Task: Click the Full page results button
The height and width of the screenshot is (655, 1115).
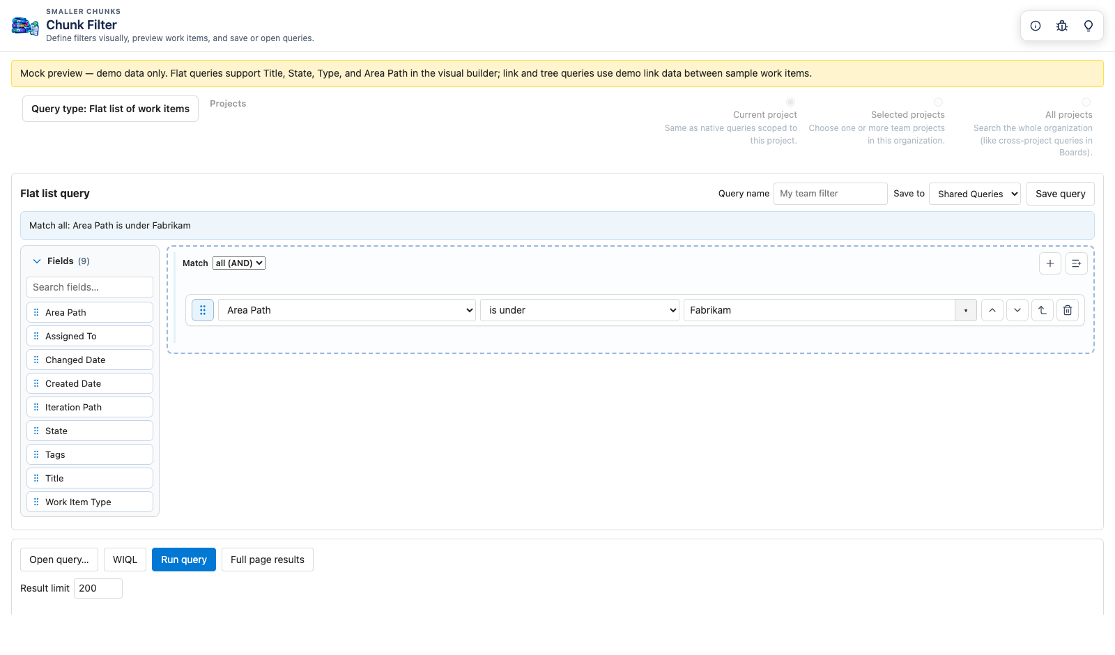Action: click(x=268, y=560)
